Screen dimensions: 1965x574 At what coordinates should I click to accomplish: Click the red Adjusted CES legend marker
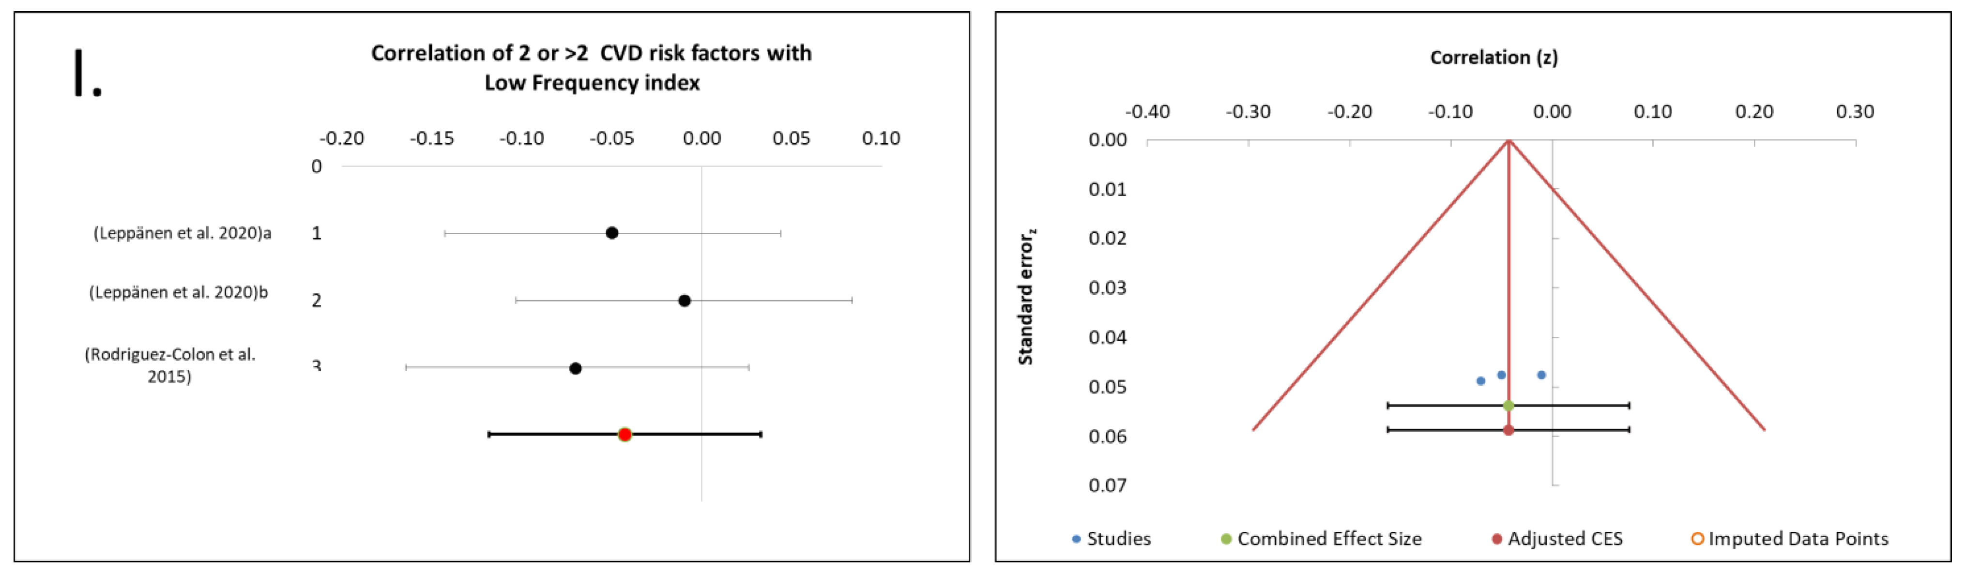(x=1497, y=539)
